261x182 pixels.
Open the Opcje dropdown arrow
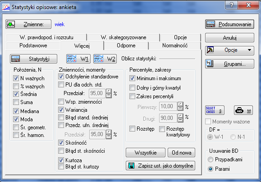249,50
